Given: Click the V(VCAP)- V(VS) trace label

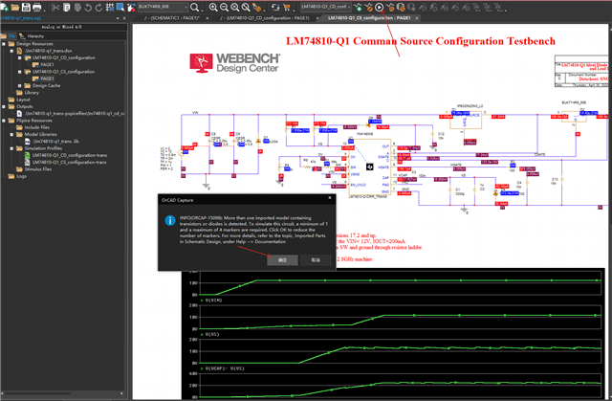Looking at the screenshot, I should coord(225,368).
